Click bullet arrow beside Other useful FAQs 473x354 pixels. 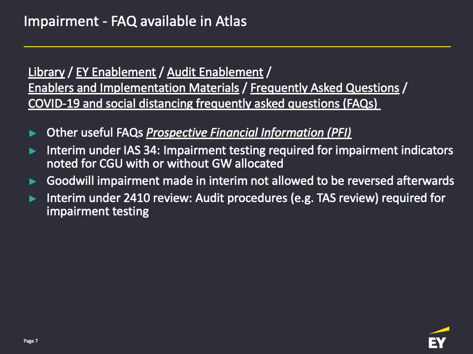[x=33, y=133]
